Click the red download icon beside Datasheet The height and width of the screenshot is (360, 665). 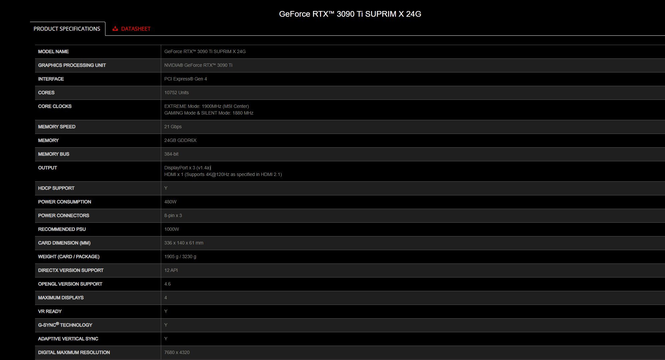pos(115,29)
